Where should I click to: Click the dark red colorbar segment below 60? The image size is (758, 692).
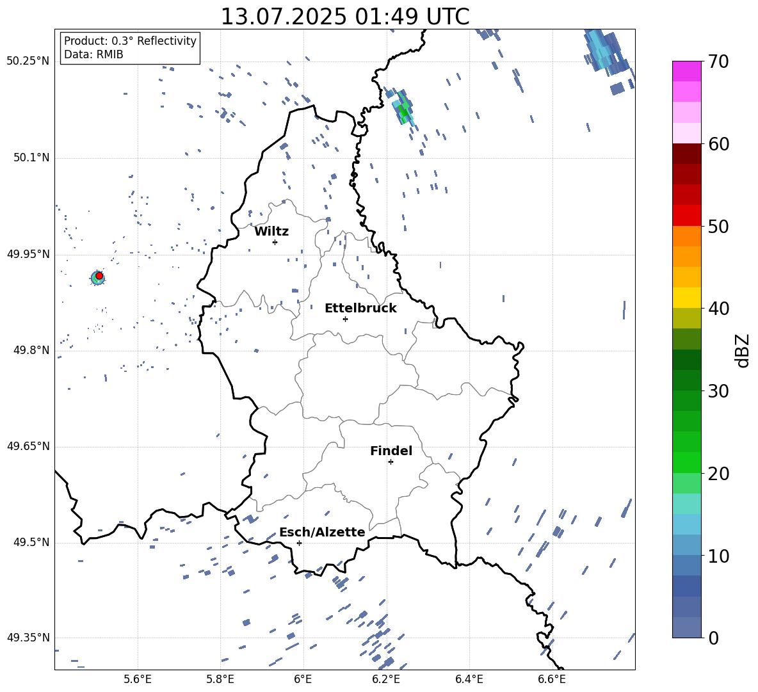pos(687,154)
